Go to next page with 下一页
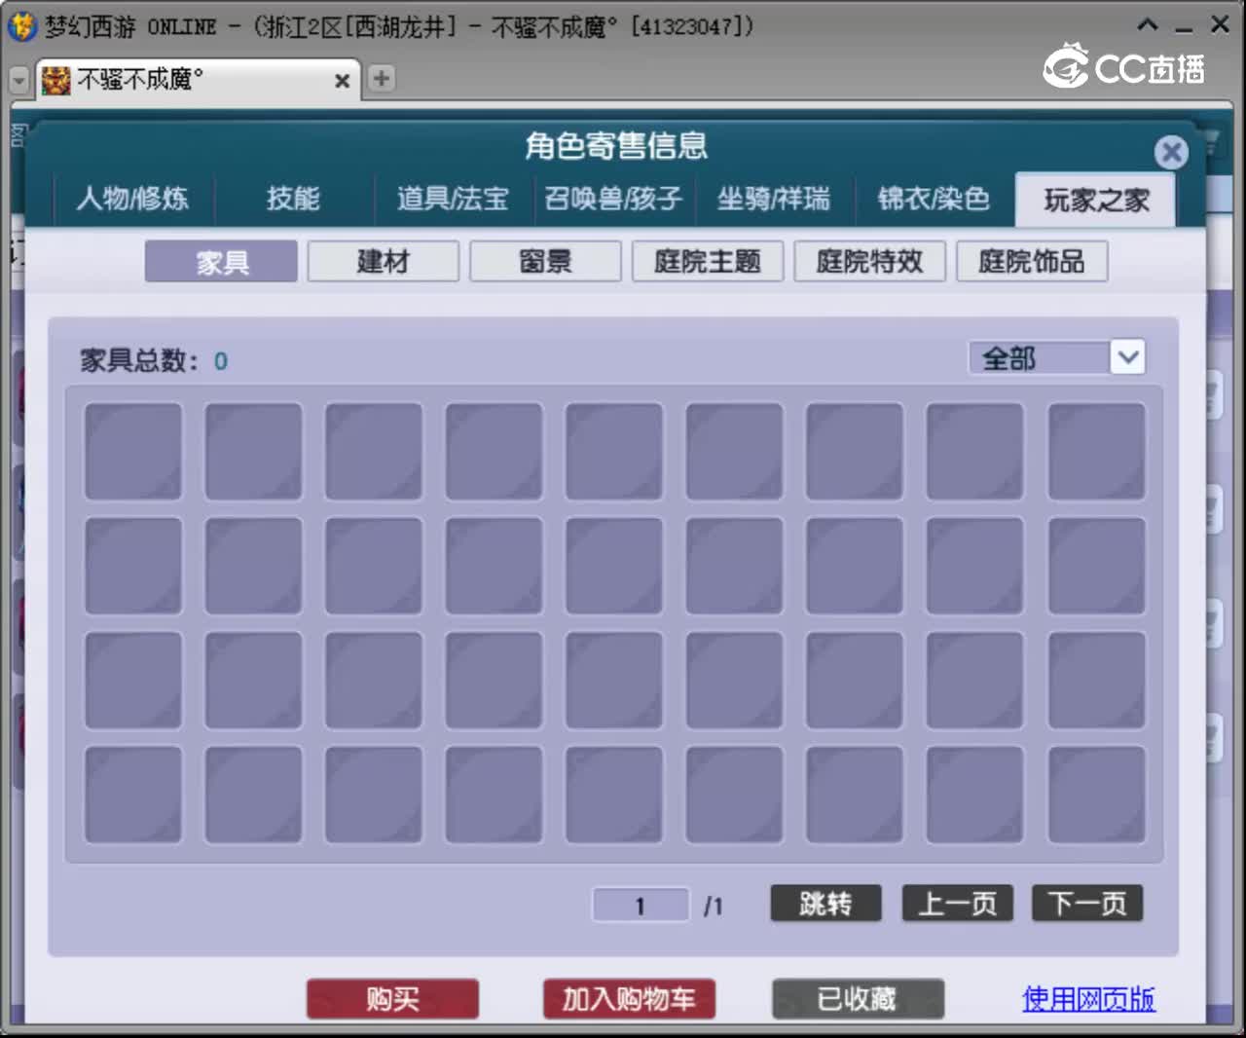 pos(1087,904)
